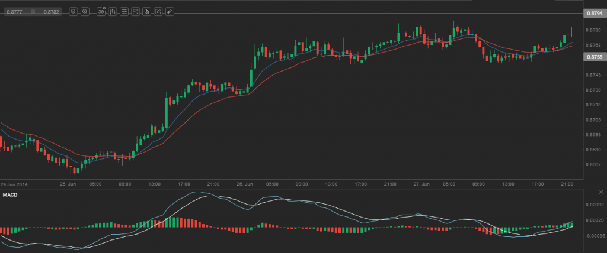Click the copy chart template icon
607x253 pixels.
click(146, 11)
